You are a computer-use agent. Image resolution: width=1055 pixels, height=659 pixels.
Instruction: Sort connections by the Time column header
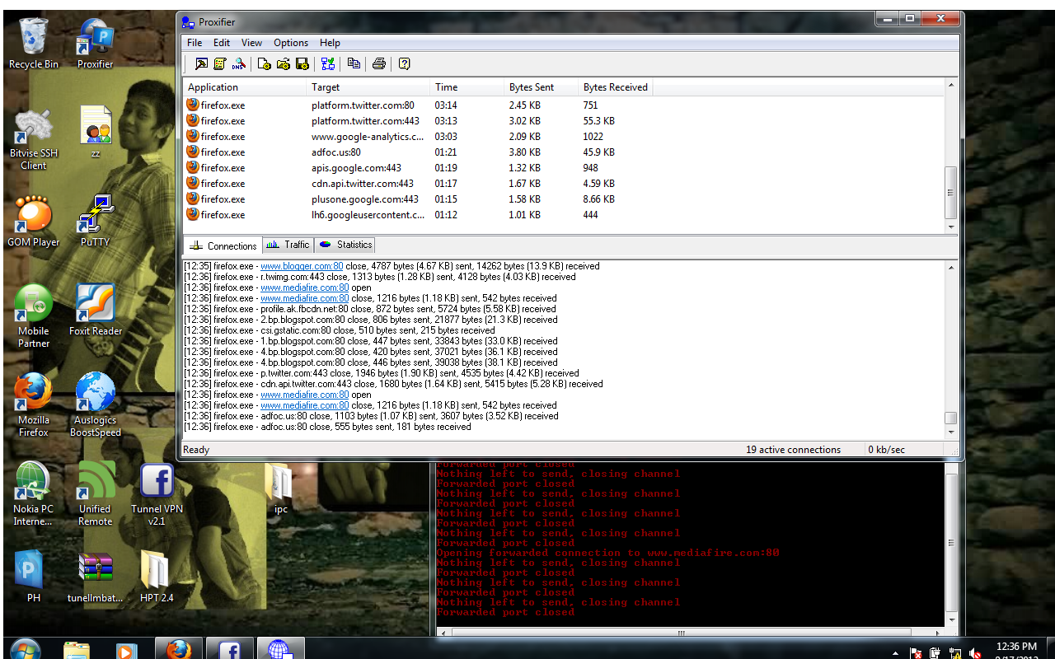[467, 87]
